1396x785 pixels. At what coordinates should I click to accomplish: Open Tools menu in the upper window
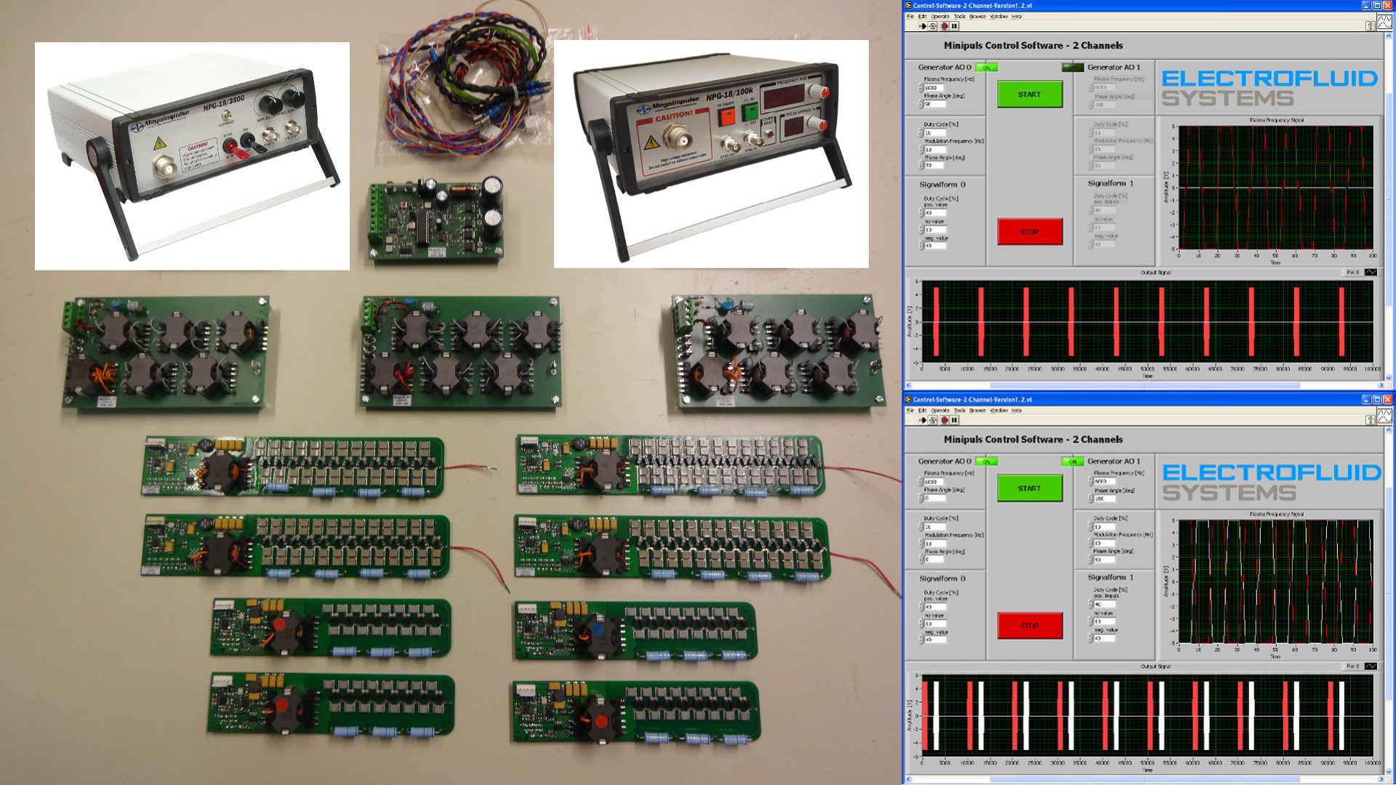coord(960,16)
